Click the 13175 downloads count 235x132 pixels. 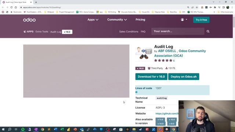click(170, 68)
